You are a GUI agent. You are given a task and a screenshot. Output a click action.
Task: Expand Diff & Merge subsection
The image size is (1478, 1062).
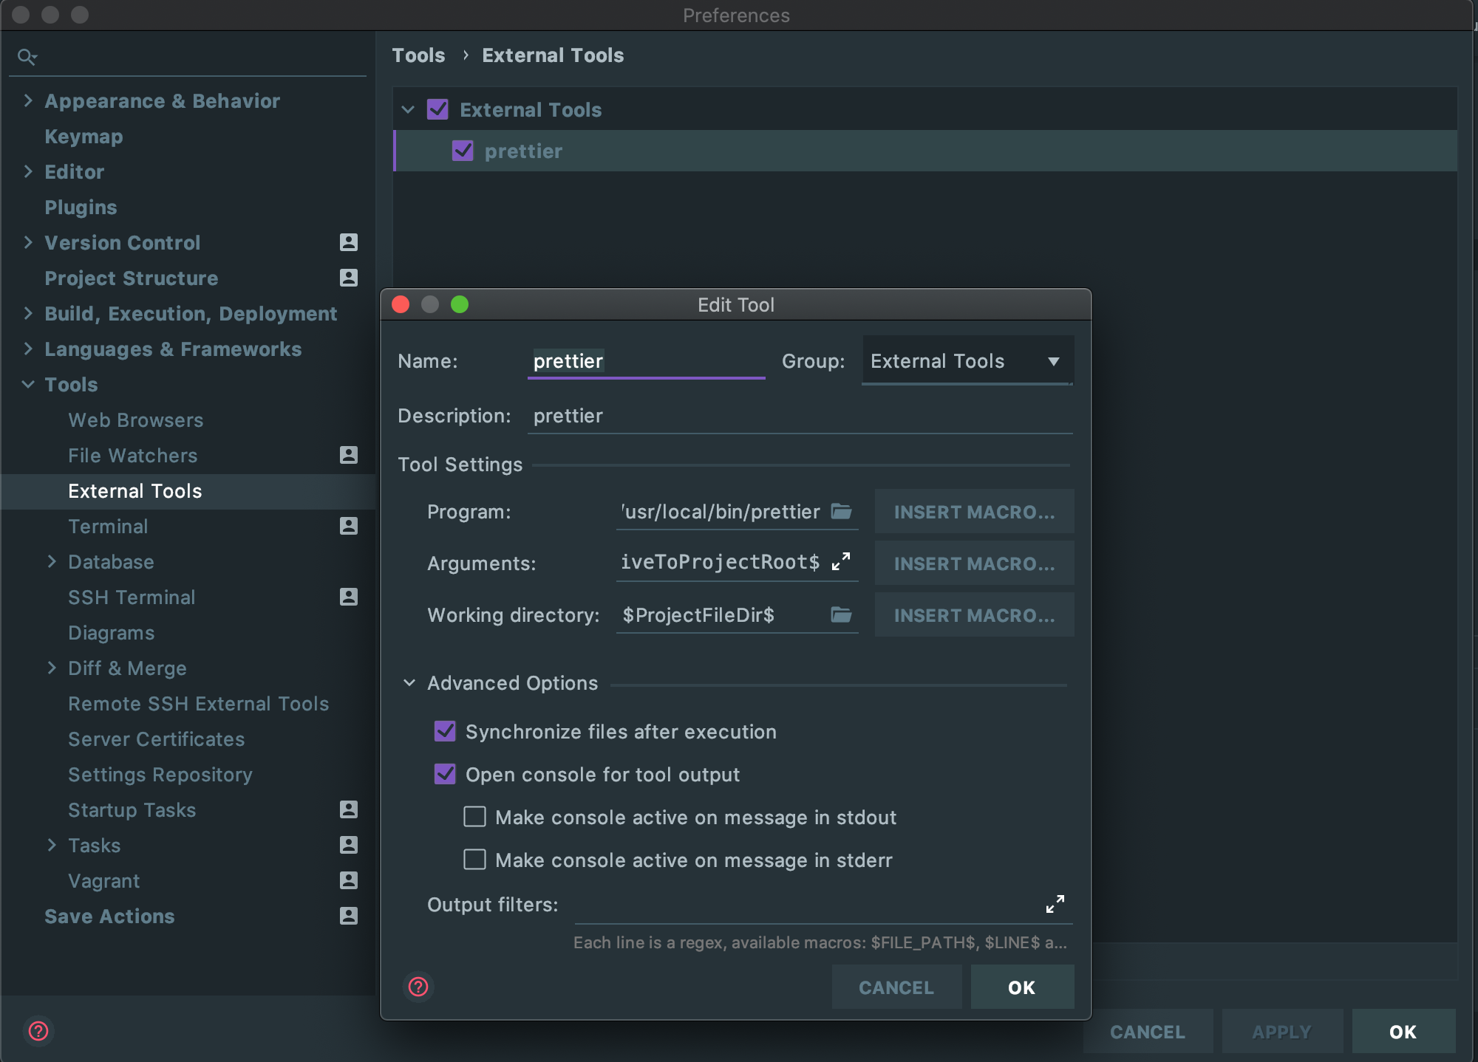click(52, 668)
